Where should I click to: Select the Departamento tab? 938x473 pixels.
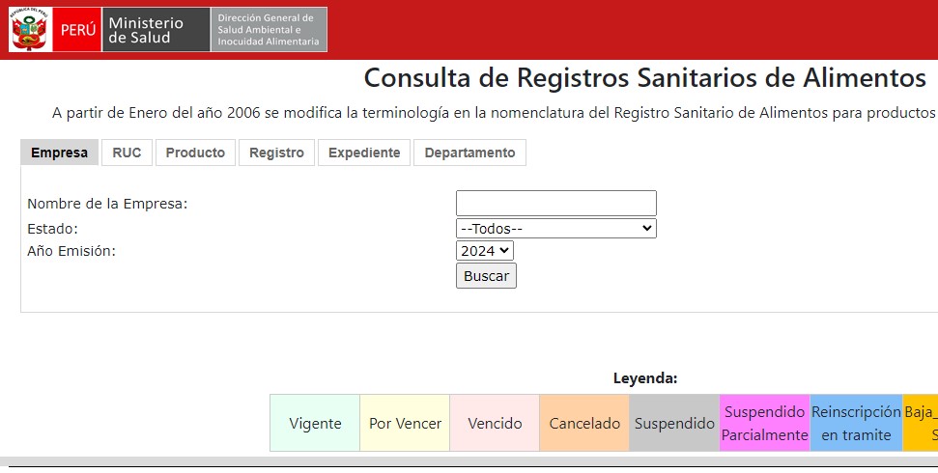pos(469,153)
